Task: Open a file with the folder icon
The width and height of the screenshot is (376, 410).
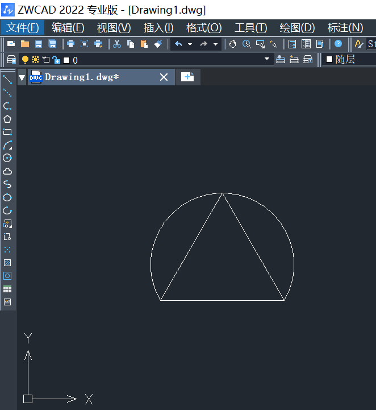Action: pos(25,44)
